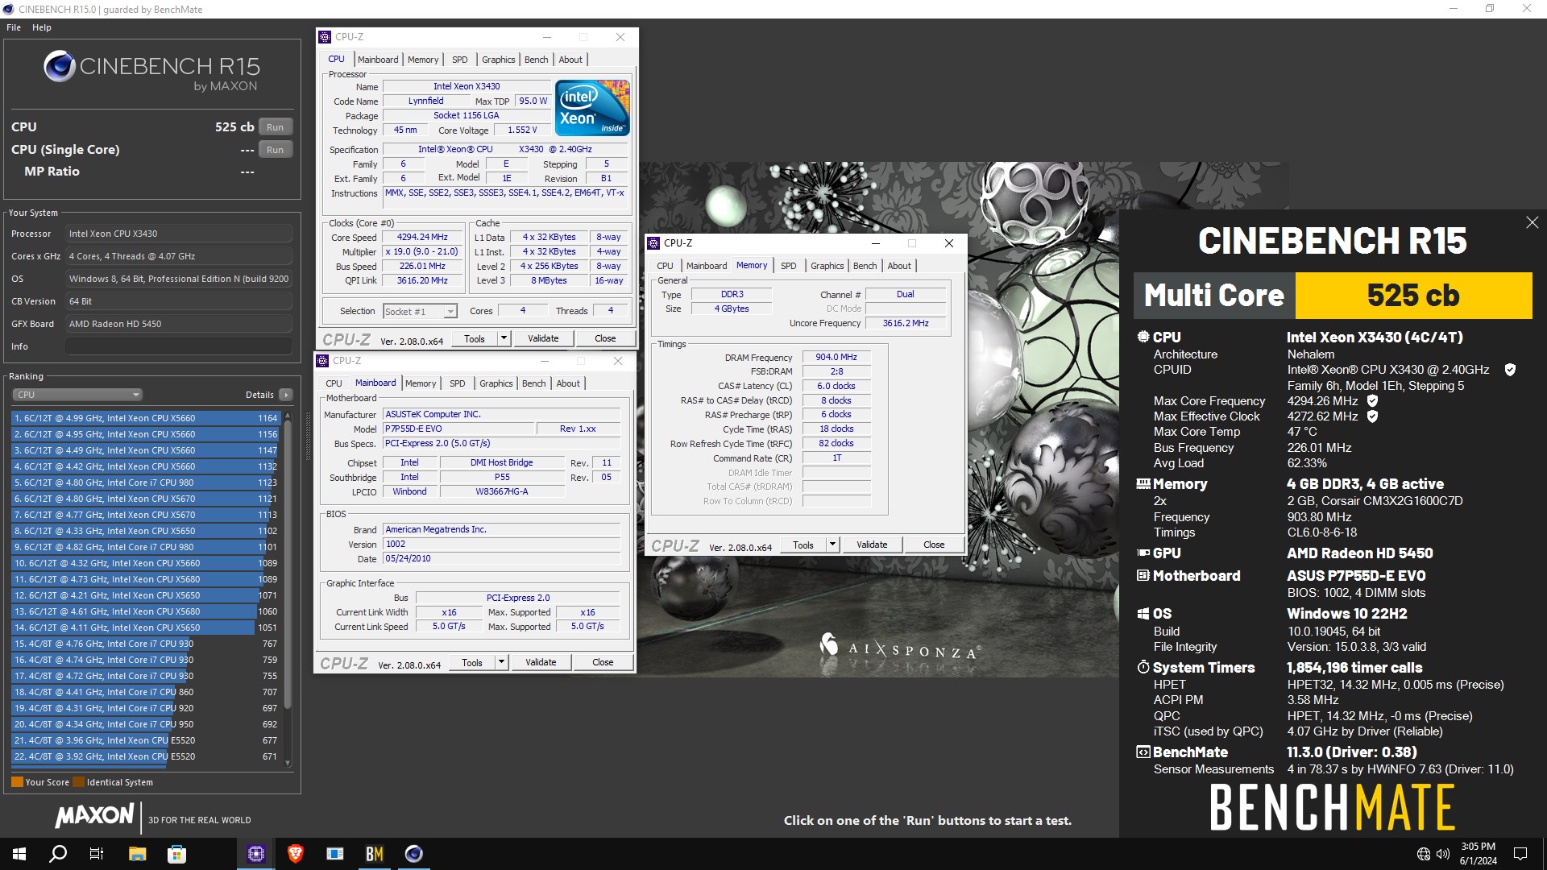The width and height of the screenshot is (1547, 870).
Task: Click the Identical System legend swatch
Action: click(78, 782)
